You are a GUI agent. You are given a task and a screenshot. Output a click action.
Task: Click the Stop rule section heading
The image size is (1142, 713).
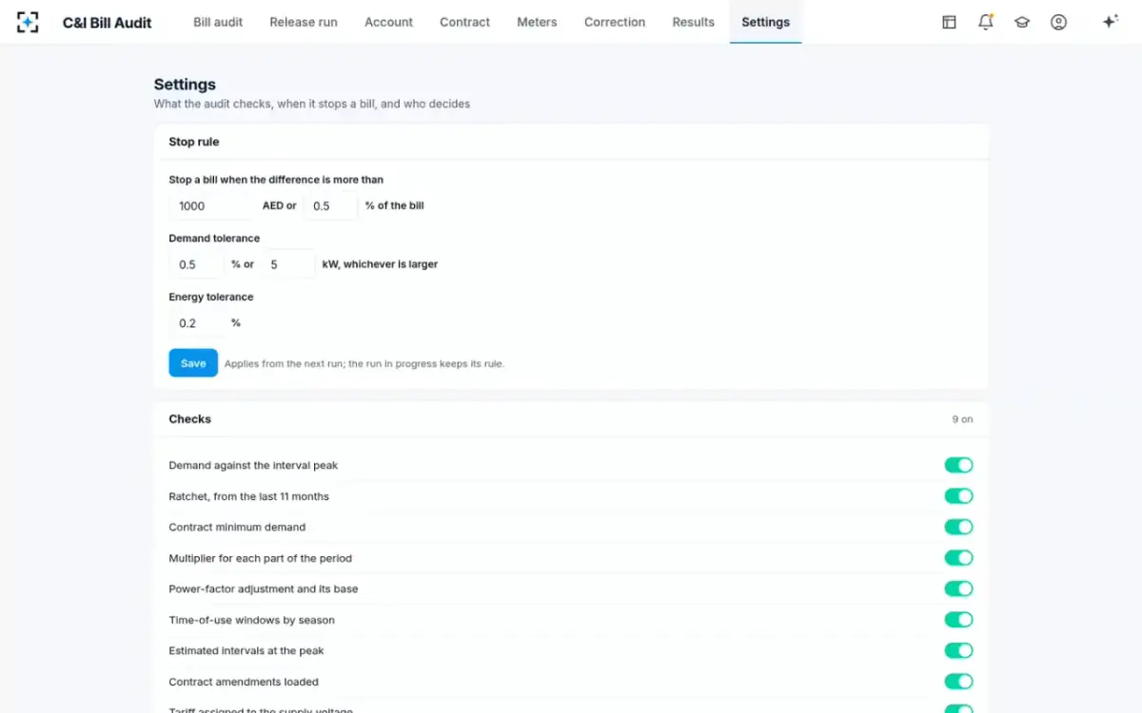click(194, 142)
